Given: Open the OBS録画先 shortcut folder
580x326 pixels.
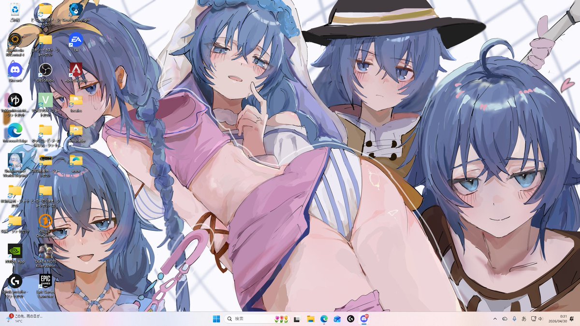Looking at the screenshot, I should tap(45, 165).
